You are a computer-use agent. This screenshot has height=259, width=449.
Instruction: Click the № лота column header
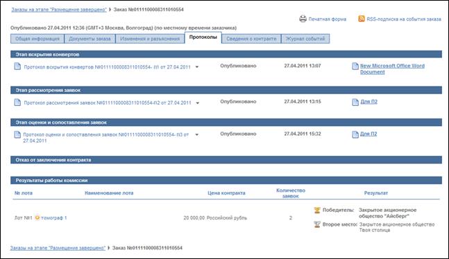[24, 193]
